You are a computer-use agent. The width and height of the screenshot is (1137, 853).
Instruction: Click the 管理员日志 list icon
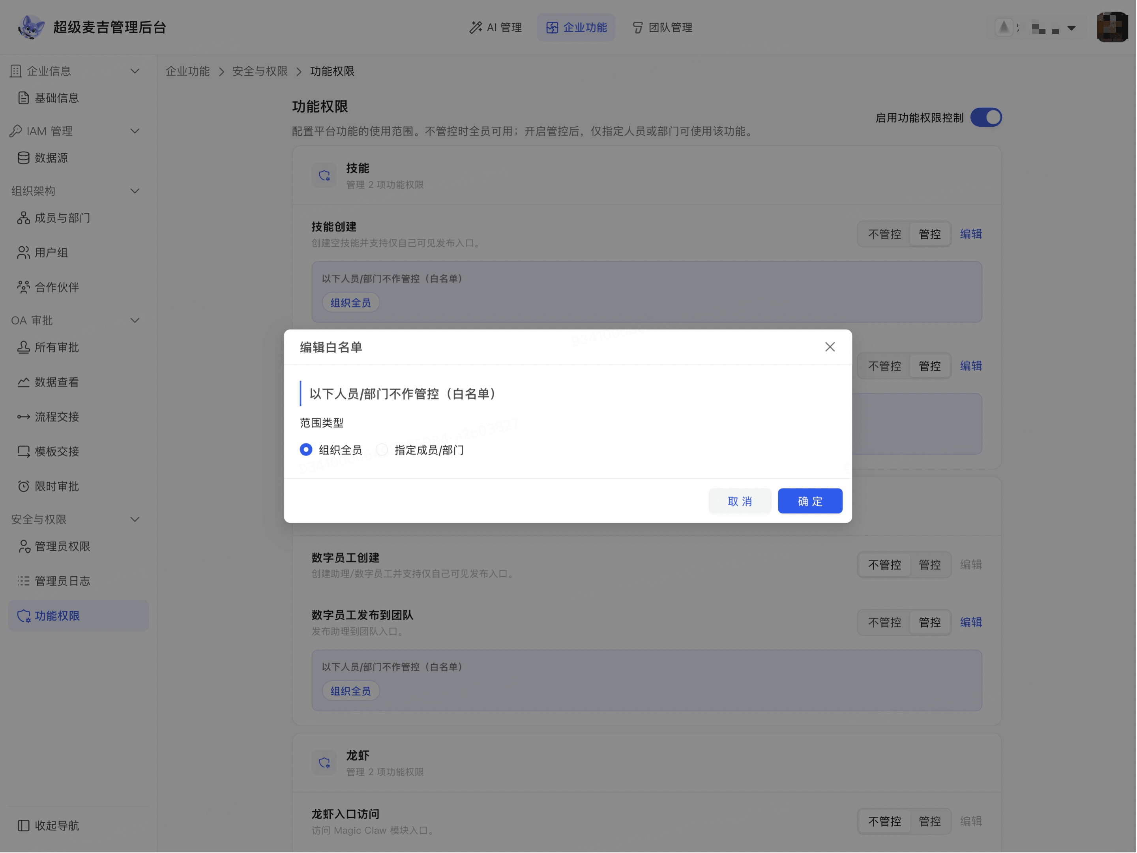coord(23,581)
